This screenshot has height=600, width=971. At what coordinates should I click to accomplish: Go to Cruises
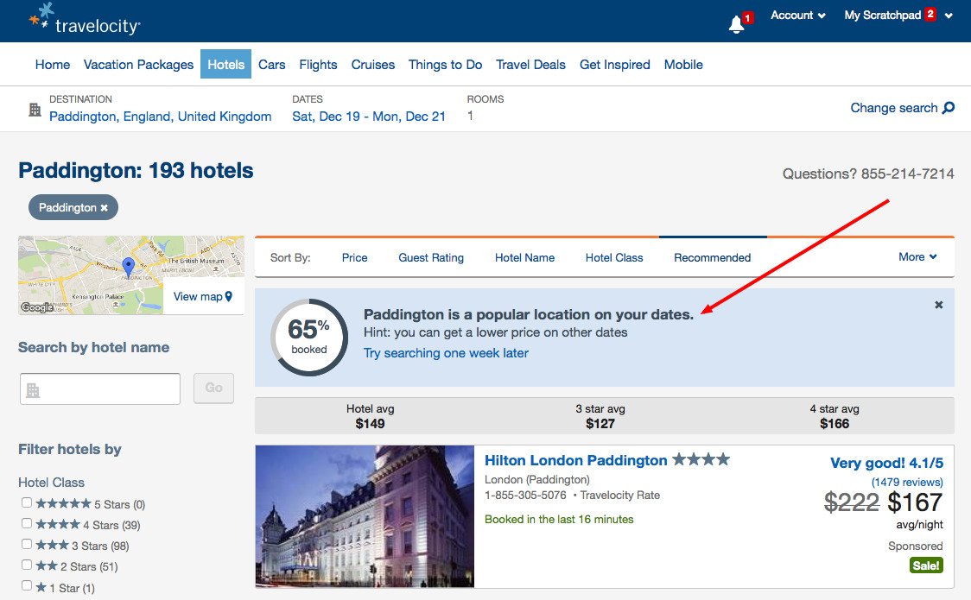373,65
